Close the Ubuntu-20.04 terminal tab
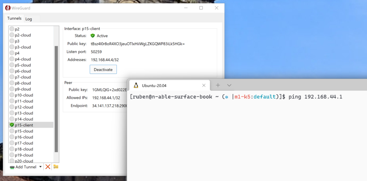Viewport: 367px width, 181px height. 204,85
